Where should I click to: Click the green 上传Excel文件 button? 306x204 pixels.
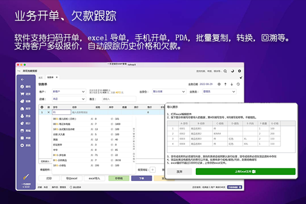[x=245, y=171]
